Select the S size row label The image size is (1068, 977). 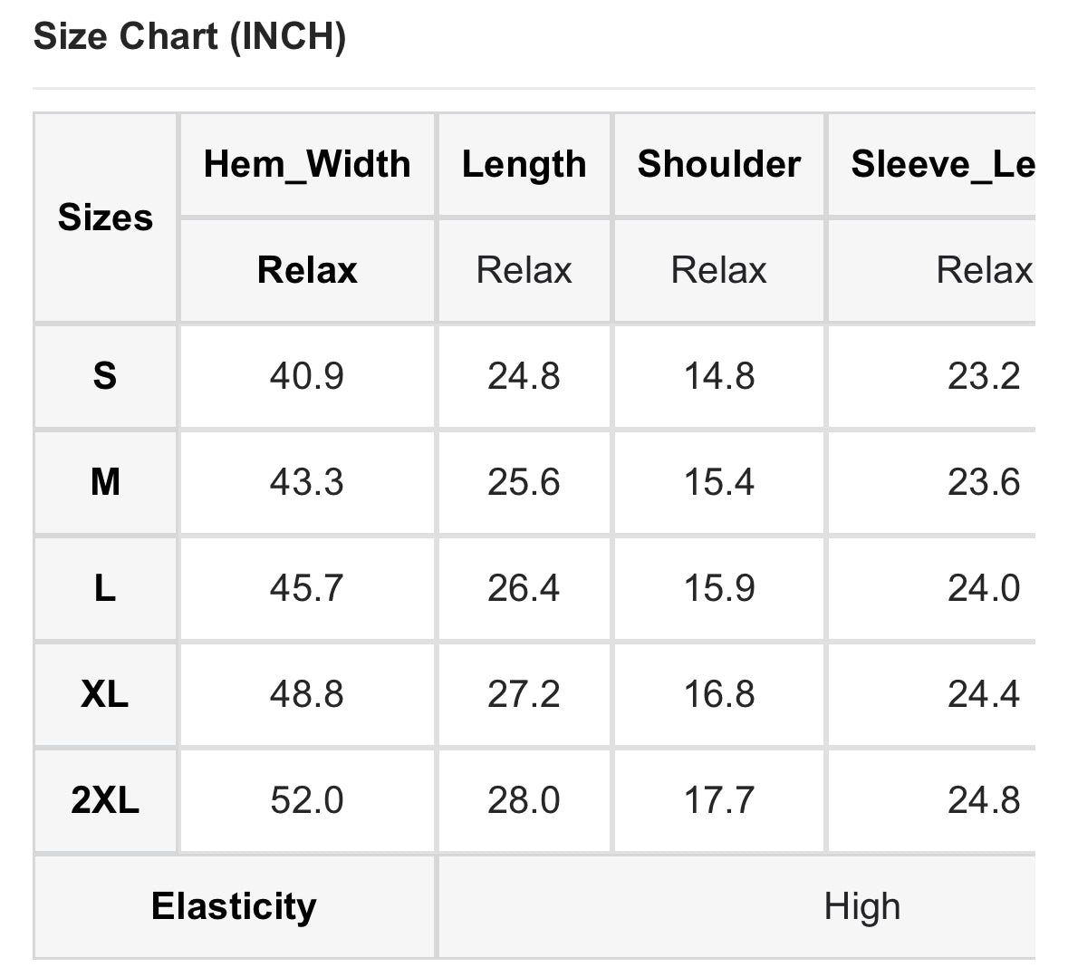coord(105,375)
